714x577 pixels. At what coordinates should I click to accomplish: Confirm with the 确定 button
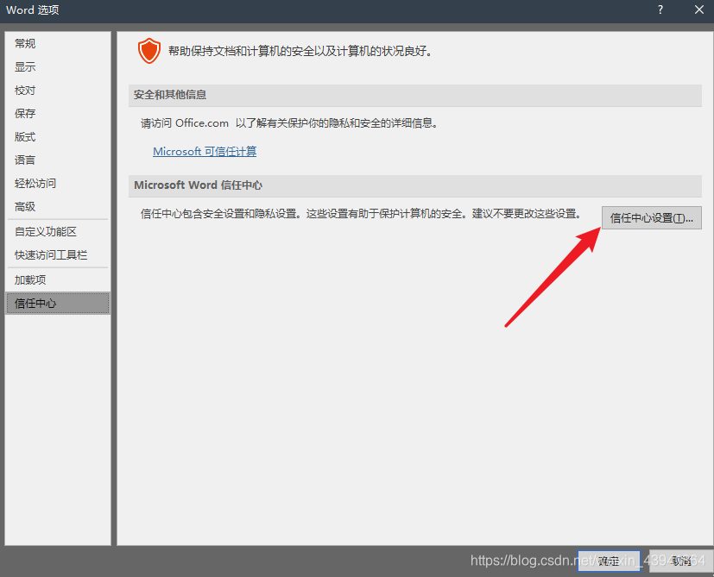[x=609, y=561]
